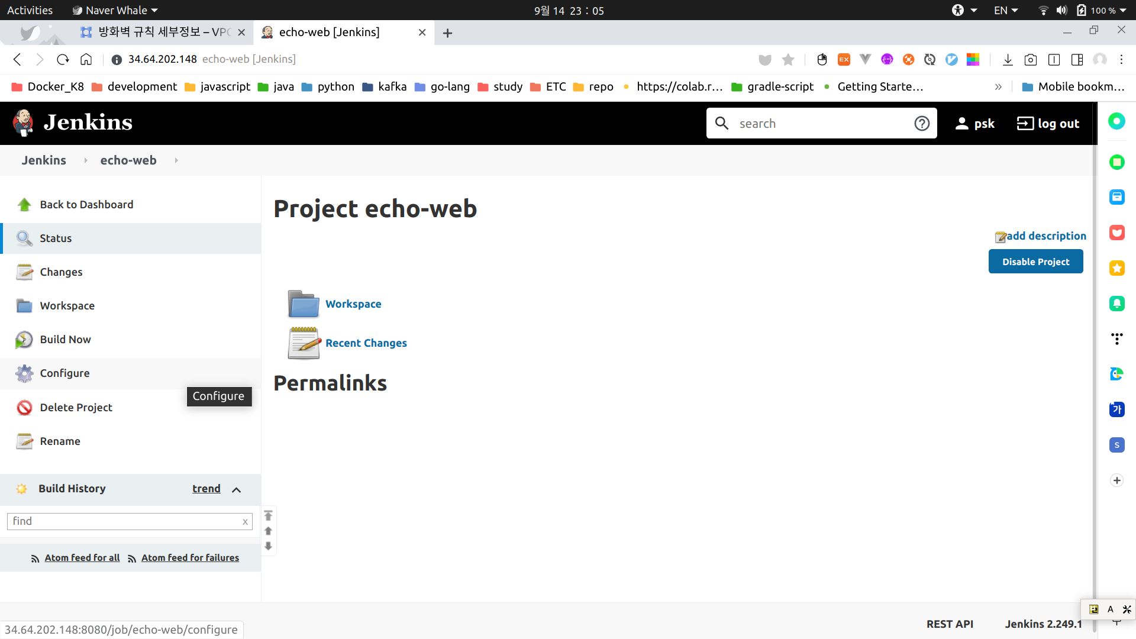Image resolution: width=1136 pixels, height=639 pixels.
Task: Click the Configure gear icon in sidebar
Action: pos(24,373)
